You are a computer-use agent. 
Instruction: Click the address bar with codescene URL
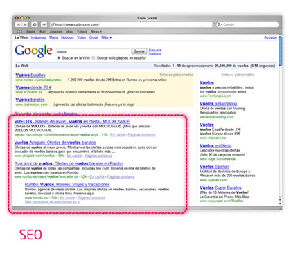(x=130, y=24)
